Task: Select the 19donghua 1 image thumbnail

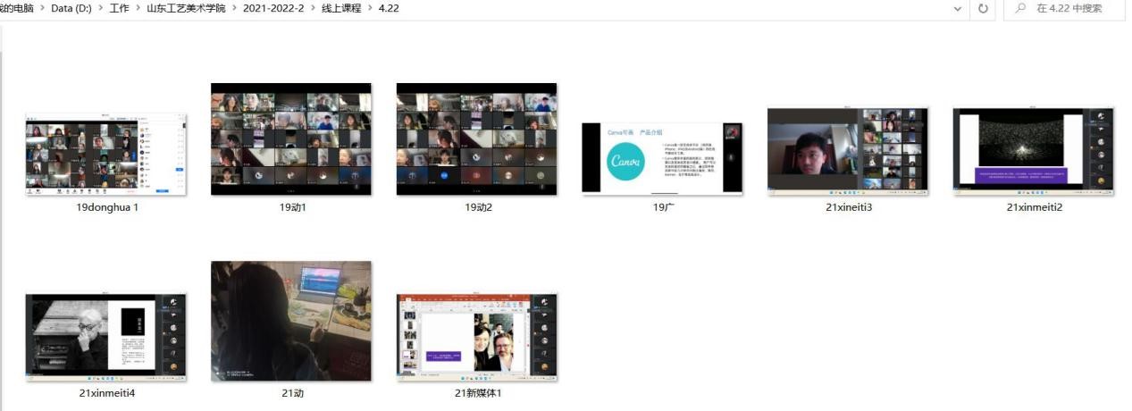Action: (x=106, y=154)
